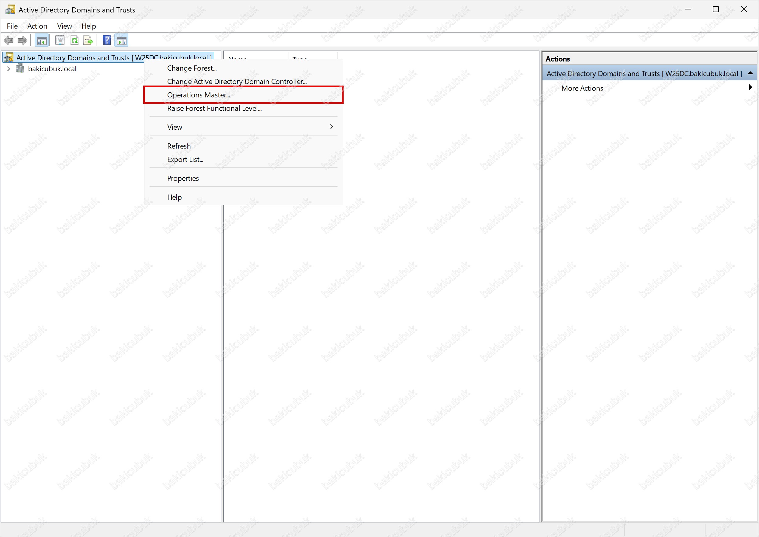
Task: Choose Change Active Directory Domain Controller...
Action: (x=243, y=81)
